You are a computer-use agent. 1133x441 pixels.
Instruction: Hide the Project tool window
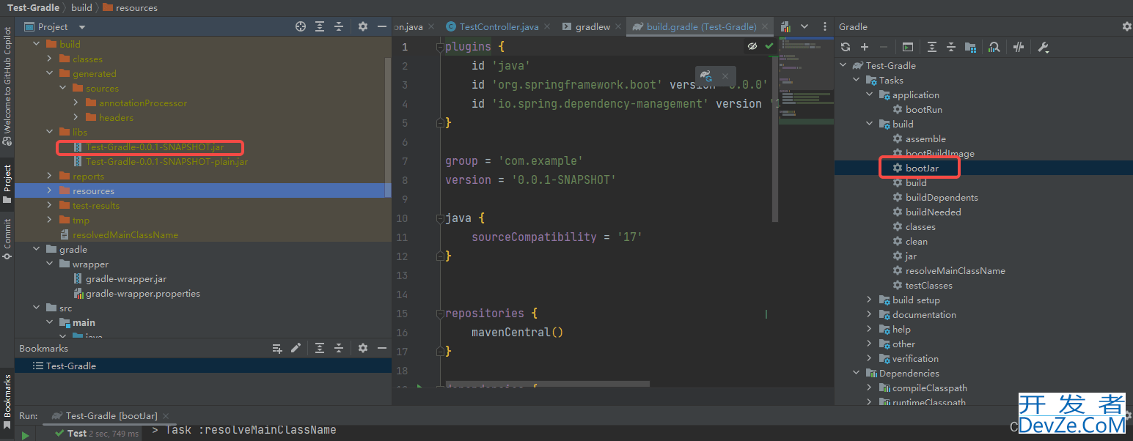[381, 26]
